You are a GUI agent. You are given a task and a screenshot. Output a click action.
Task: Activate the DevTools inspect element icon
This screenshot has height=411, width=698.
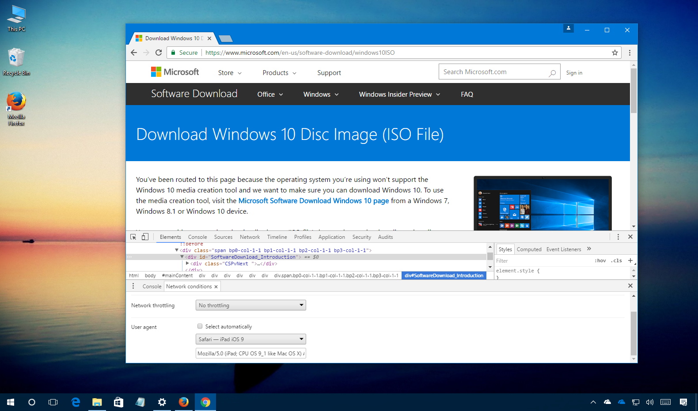click(133, 237)
